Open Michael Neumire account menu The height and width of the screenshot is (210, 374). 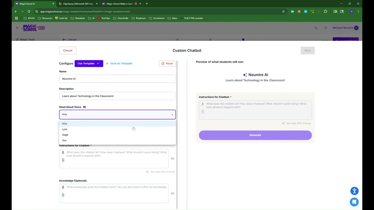pyautogui.click(x=345, y=28)
